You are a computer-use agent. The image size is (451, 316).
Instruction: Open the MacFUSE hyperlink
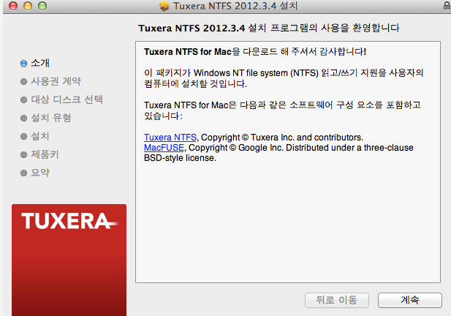pos(164,148)
